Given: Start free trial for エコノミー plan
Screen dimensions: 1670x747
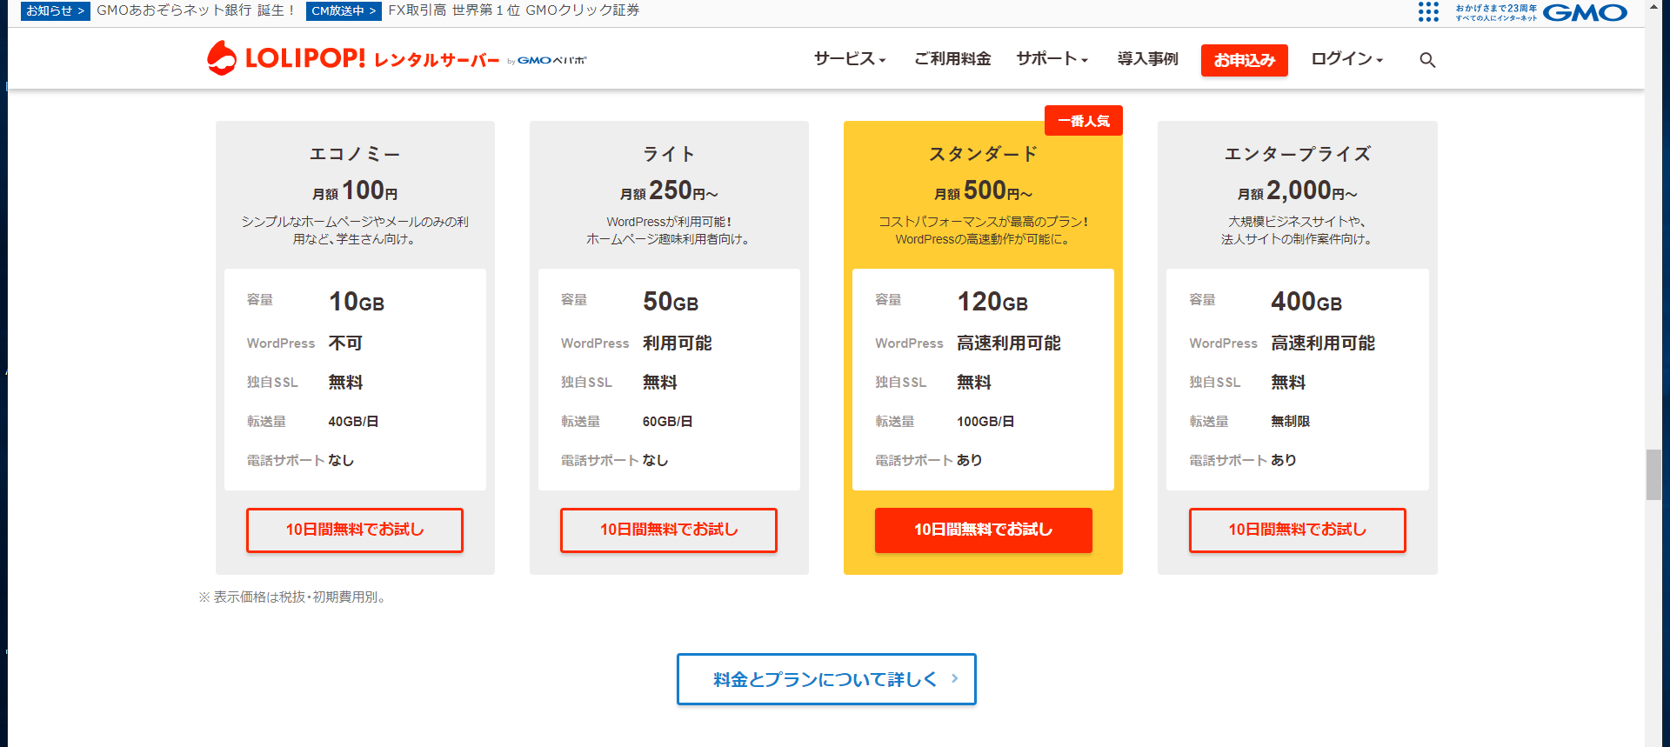Looking at the screenshot, I should click(355, 530).
